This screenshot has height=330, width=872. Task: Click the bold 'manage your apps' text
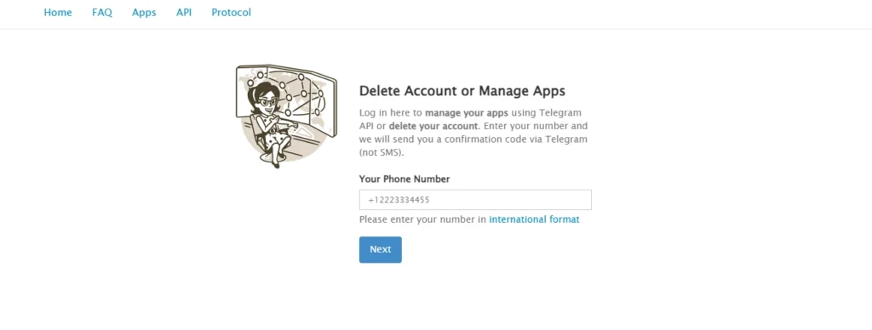tap(467, 113)
